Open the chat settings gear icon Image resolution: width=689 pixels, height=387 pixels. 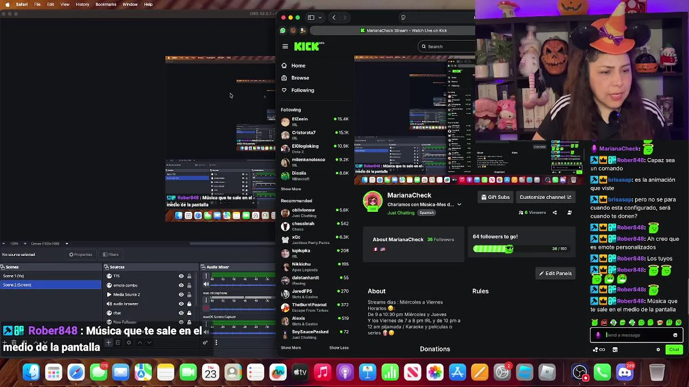(x=658, y=350)
